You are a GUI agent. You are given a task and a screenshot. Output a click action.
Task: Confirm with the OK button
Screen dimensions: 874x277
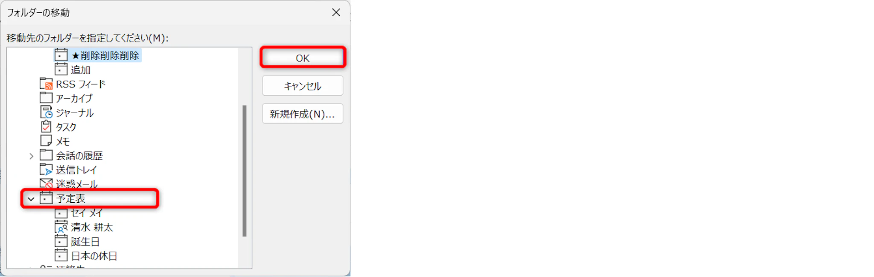[303, 58]
